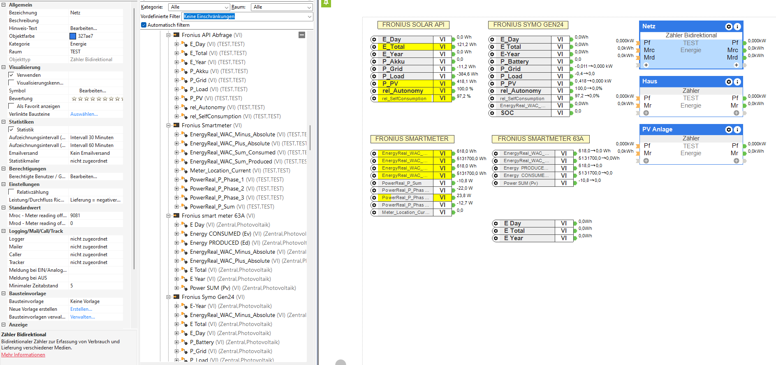Click gear icon of rel_Autonomy in FRONIUS SOLAR API

click(x=374, y=91)
